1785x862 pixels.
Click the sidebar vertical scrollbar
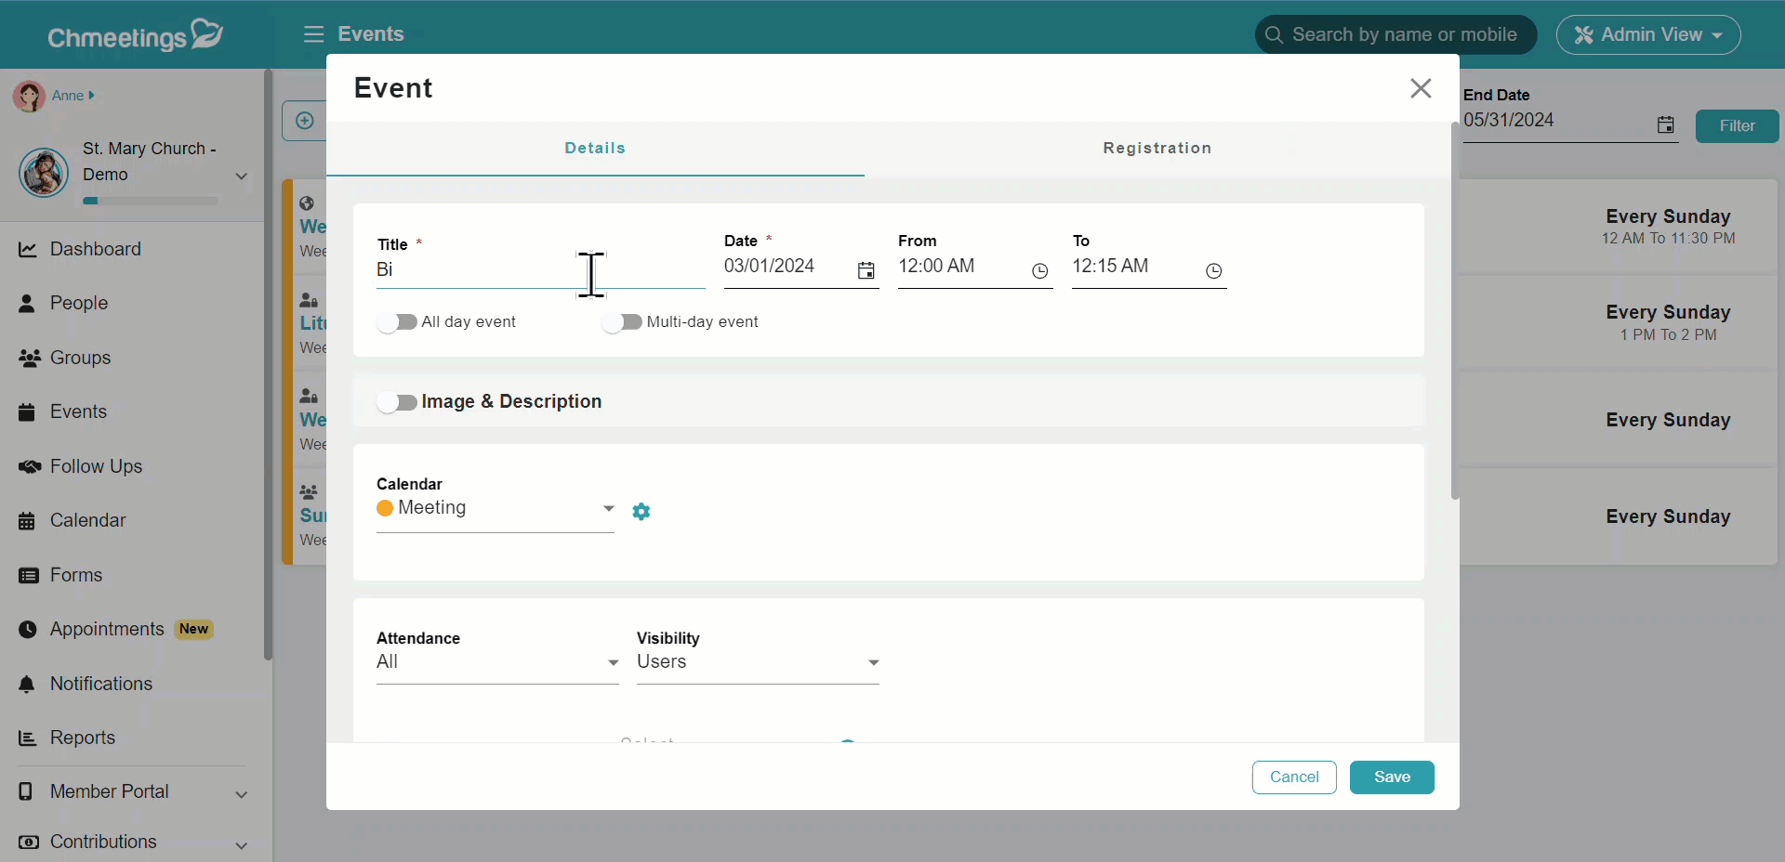point(268,365)
